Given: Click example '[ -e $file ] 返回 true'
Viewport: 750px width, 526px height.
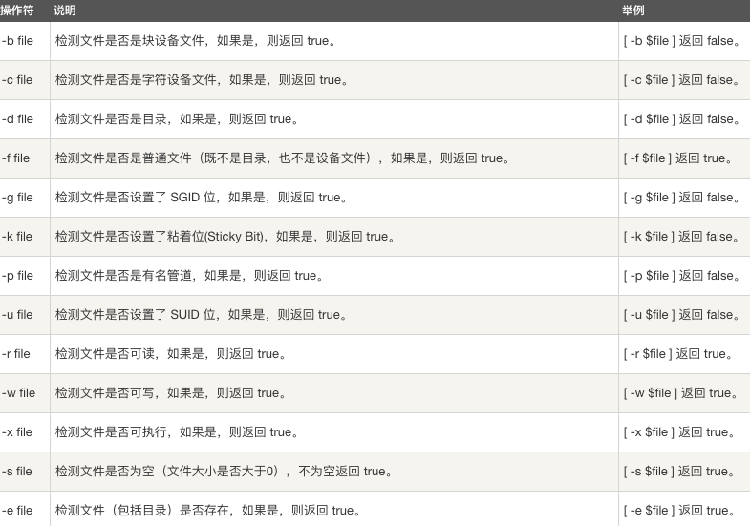Looking at the screenshot, I should (679, 511).
